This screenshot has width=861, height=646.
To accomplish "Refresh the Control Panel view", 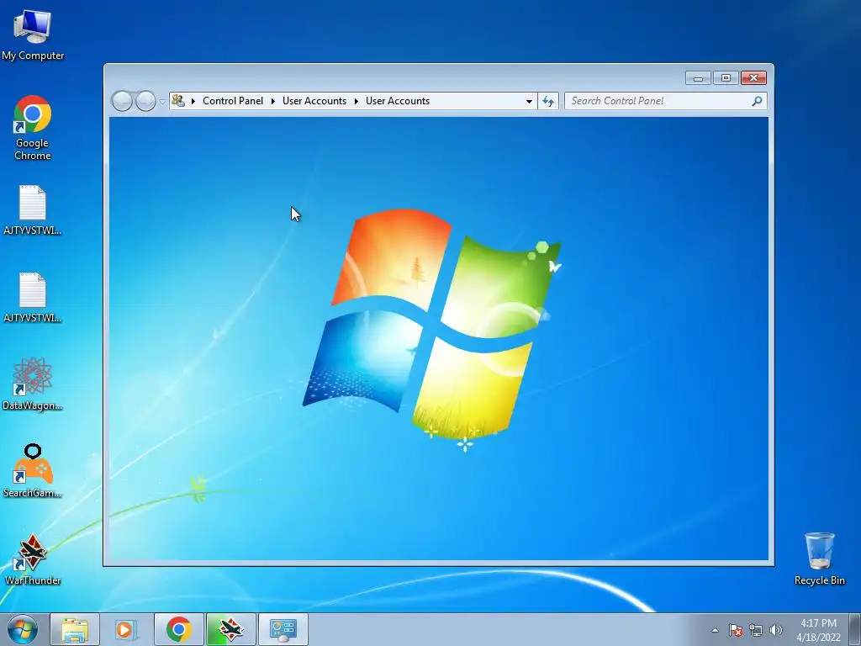I will [548, 101].
